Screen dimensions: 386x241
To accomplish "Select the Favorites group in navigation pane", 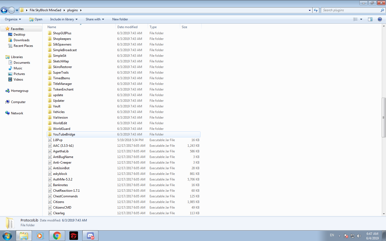I will (17, 29).
